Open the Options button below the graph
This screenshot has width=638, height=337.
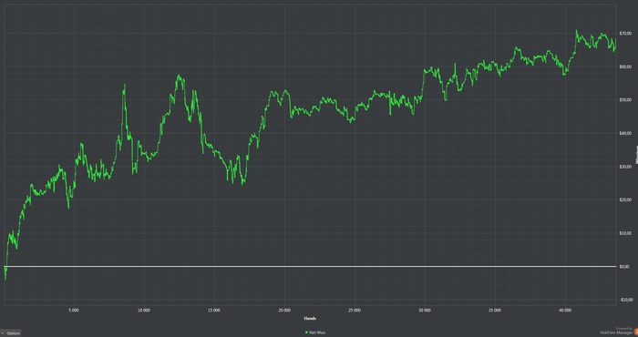10,333
